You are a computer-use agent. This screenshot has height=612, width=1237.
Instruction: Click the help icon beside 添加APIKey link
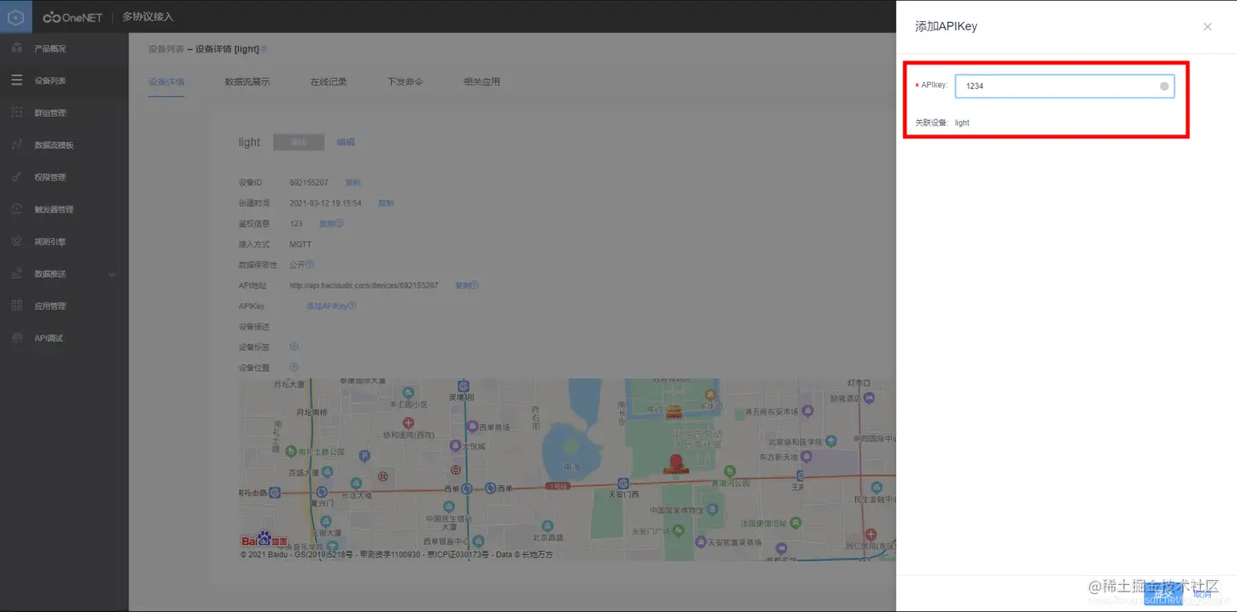pyautogui.click(x=353, y=306)
